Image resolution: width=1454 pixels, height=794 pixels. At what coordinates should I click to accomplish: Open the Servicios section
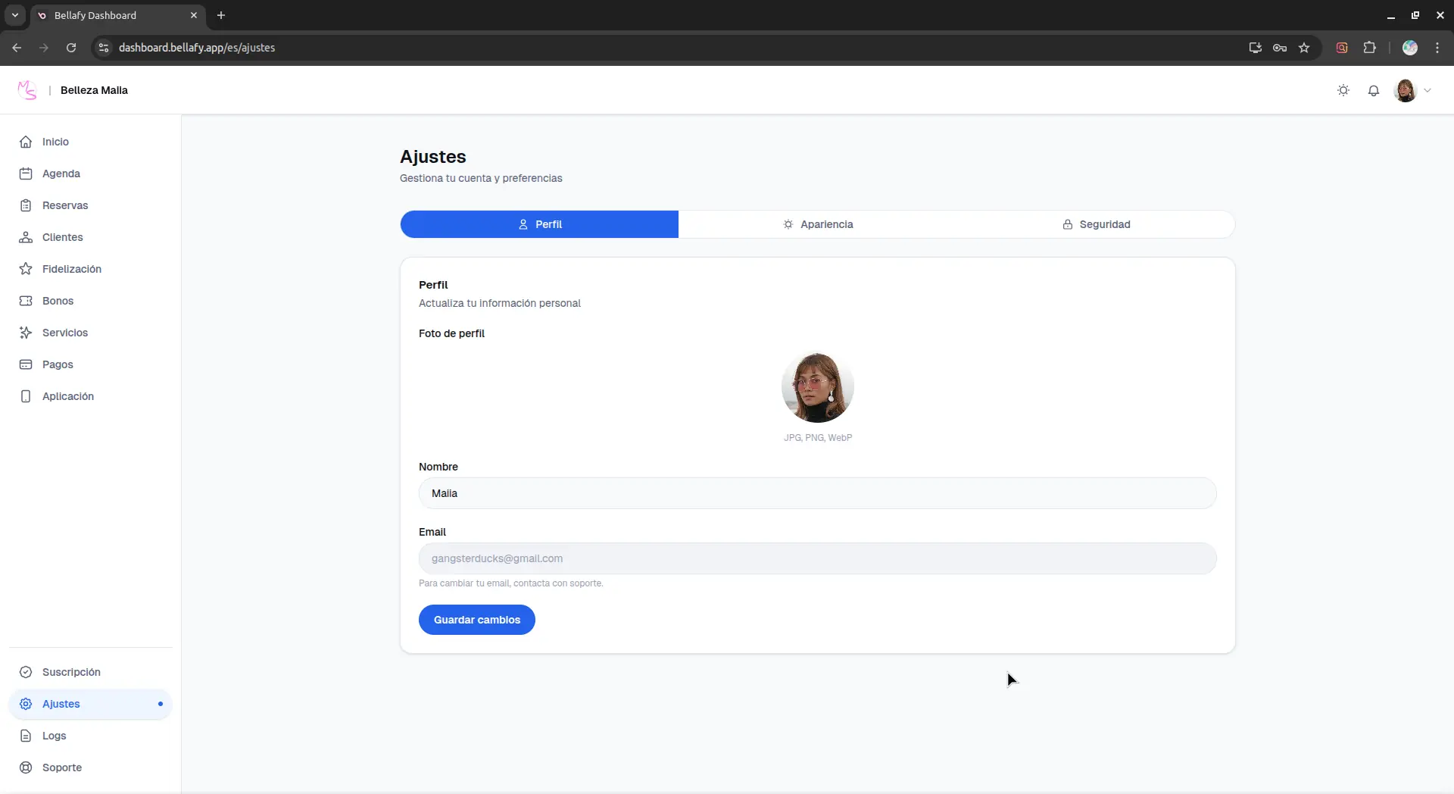pyautogui.click(x=66, y=333)
